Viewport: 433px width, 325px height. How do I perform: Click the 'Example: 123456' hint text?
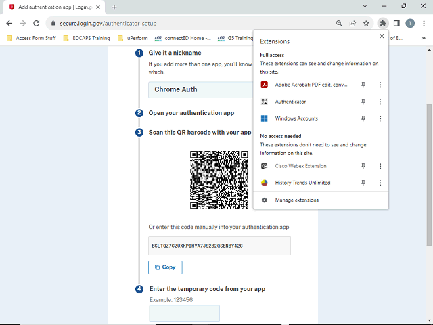(x=171, y=300)
